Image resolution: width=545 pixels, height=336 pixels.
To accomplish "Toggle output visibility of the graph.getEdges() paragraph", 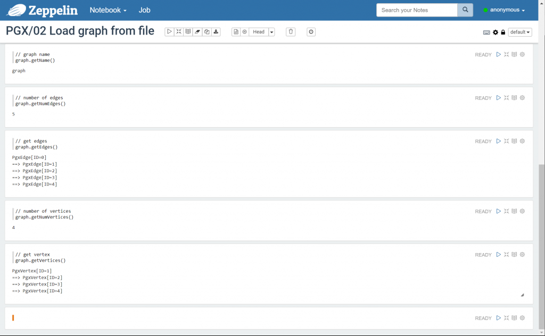I will [514, 141].
